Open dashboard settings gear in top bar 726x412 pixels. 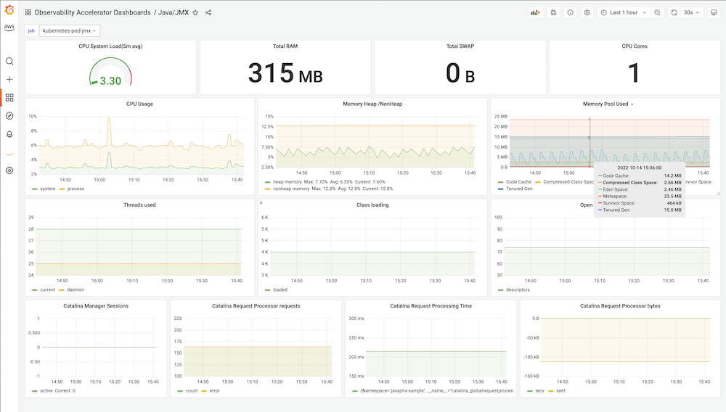(587, 12)
